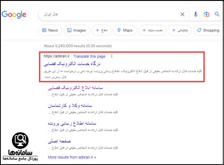Open سامانه ابلاغ الکترونیک قضایی sitelink
Screen dimensions: 224x165
(75, 88)
